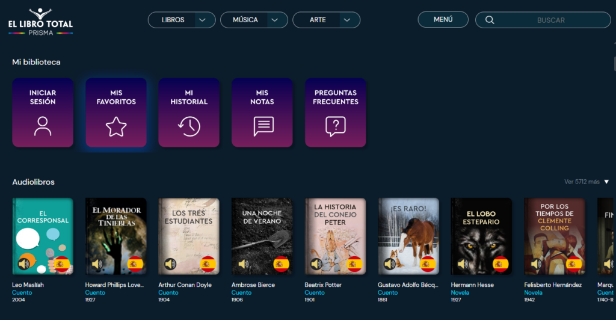The width and height of the screenshot is (616, 320).
Task: Open the Preguntas Frecuentes tile
Action: tap(336, 112)
